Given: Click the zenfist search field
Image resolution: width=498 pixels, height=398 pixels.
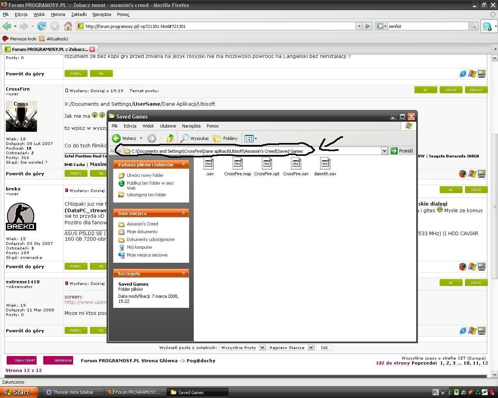Looking at the screenshot, I should click(x=428, y=26).
